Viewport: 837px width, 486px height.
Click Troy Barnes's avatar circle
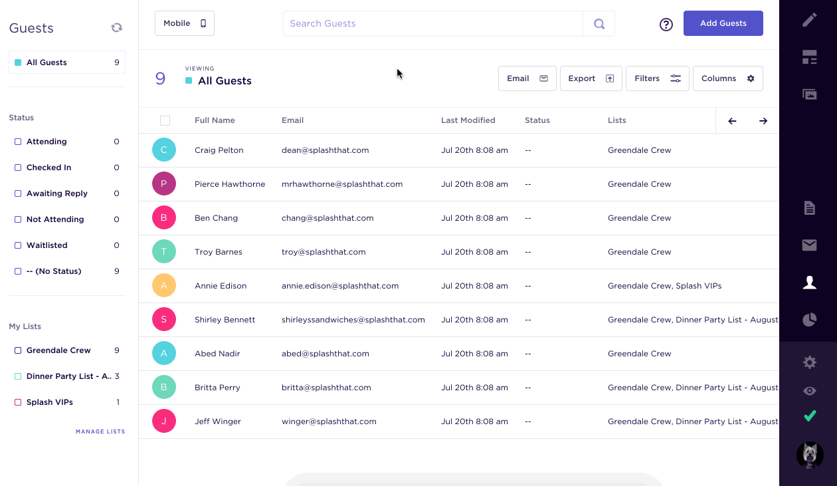[164, 252]
